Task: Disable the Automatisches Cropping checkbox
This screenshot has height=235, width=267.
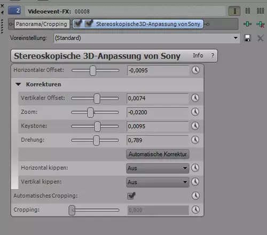Action: [x=131, y=196]
